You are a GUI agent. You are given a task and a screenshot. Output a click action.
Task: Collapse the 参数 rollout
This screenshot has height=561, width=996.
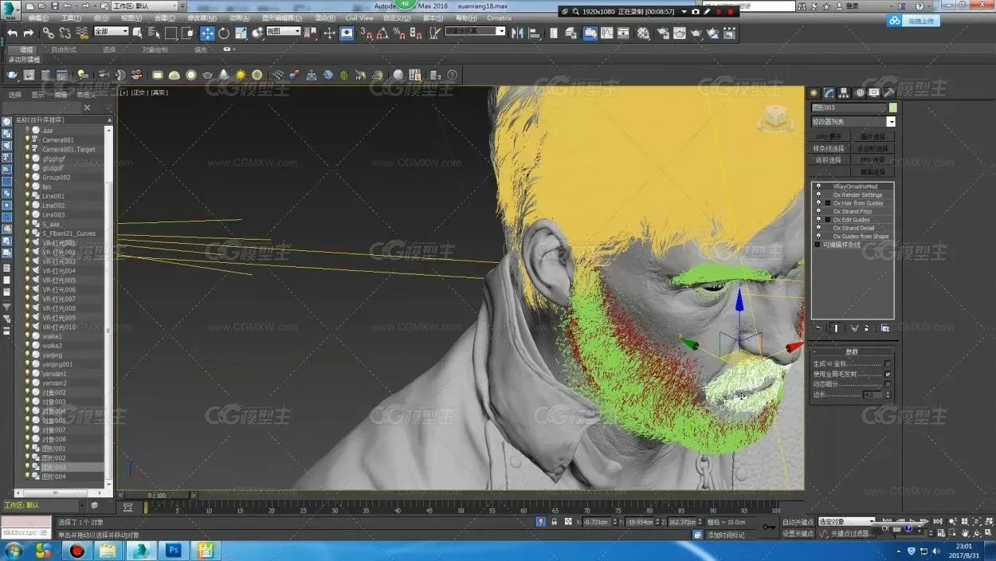pos(852,351)
